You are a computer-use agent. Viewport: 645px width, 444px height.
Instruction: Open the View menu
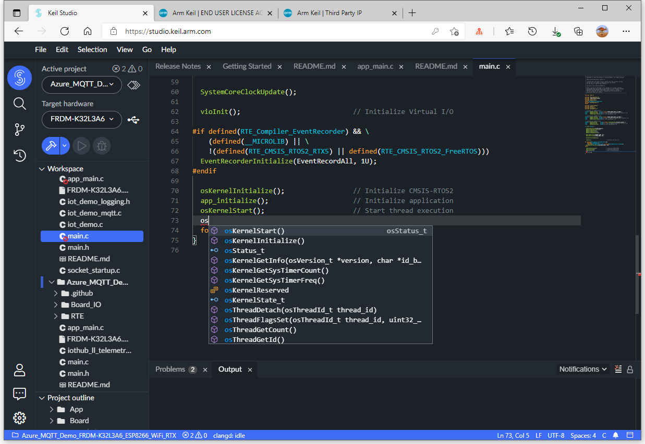(125, 49)
